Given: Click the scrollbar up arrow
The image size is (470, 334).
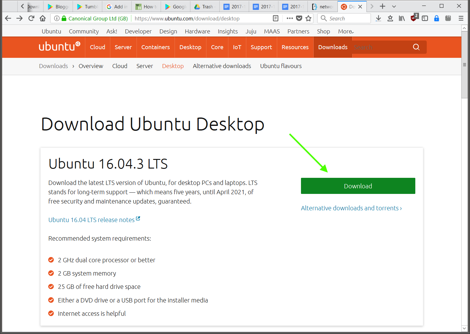Looking at the screenshot, I should tap(464, 28).
